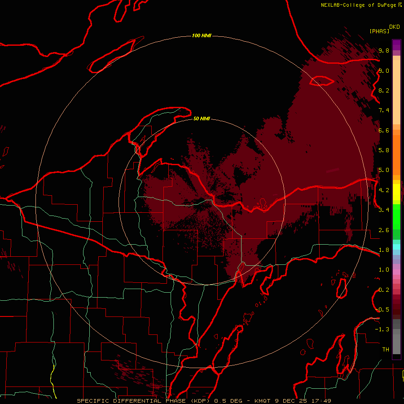Click the 7.4 scale value
404x404 pixels.
(x=384, y=110)
